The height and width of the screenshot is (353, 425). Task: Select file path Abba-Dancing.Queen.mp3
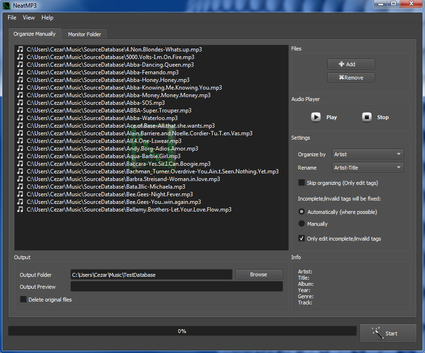tap(111, 64)
